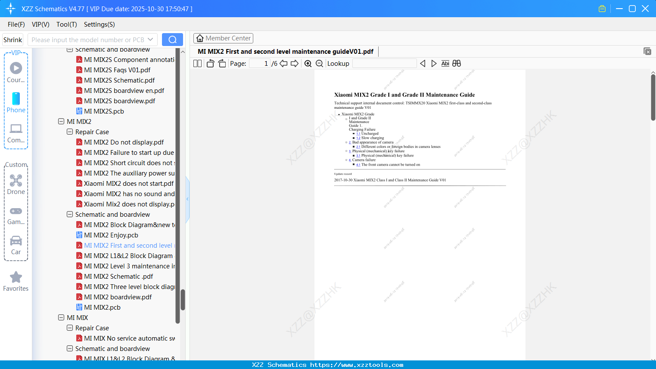
Task: Go to the next PDF page
Action: 295,64
